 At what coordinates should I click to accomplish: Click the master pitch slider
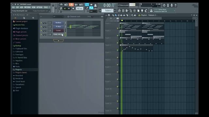pos(56,8)
